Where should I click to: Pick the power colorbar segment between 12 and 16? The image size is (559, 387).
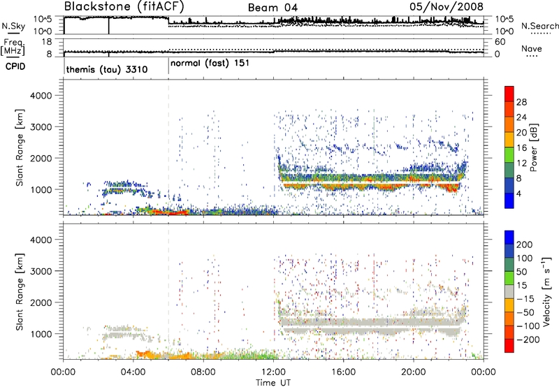509,155
